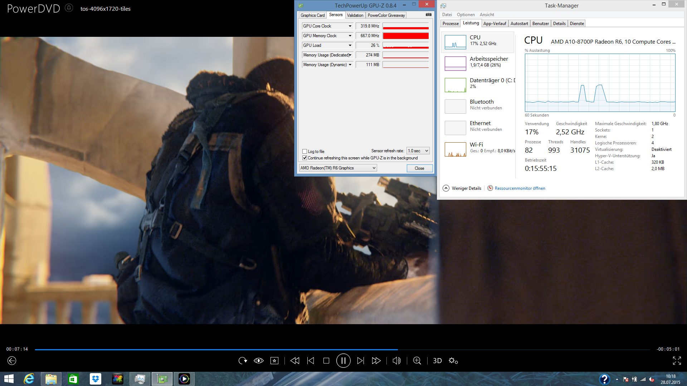Switch to Benutzer tab
The width and height of the screenshot is (687, 386).
540,24
